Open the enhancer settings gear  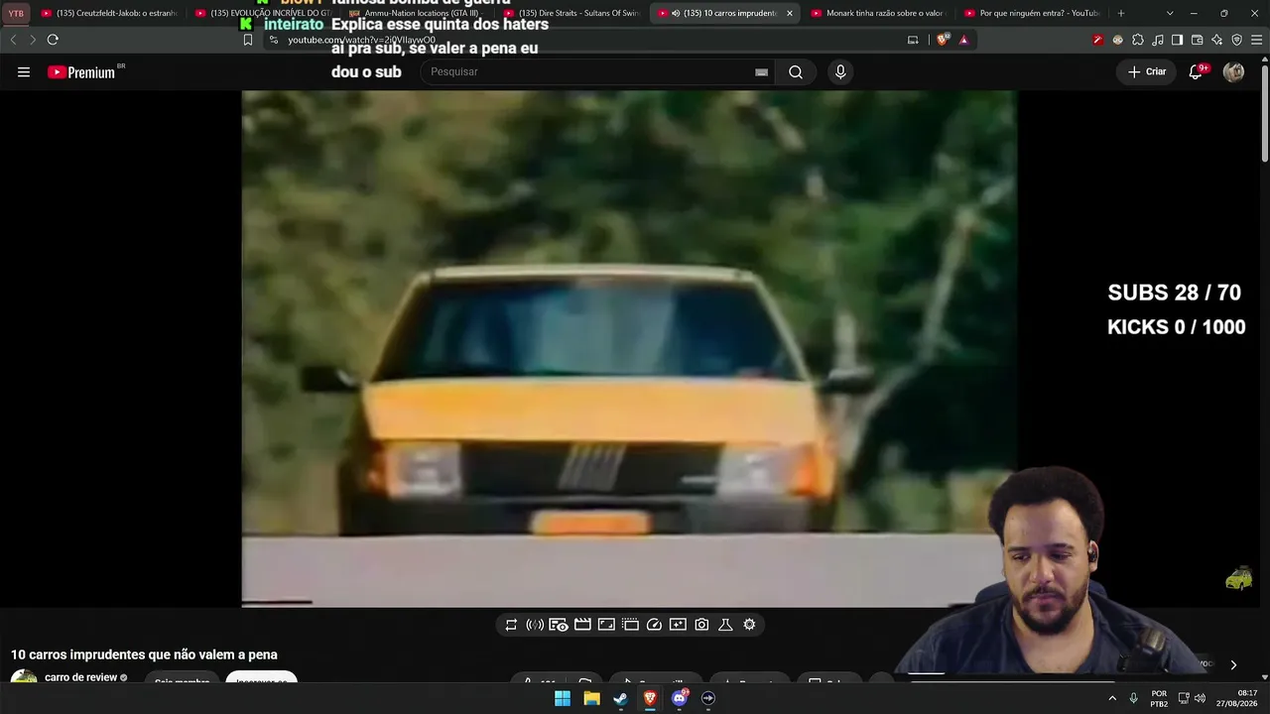pyautogui.click(x=749, y=625)
